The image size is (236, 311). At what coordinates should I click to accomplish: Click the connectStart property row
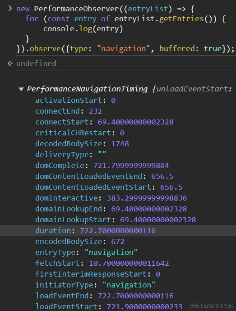(104, 122)
